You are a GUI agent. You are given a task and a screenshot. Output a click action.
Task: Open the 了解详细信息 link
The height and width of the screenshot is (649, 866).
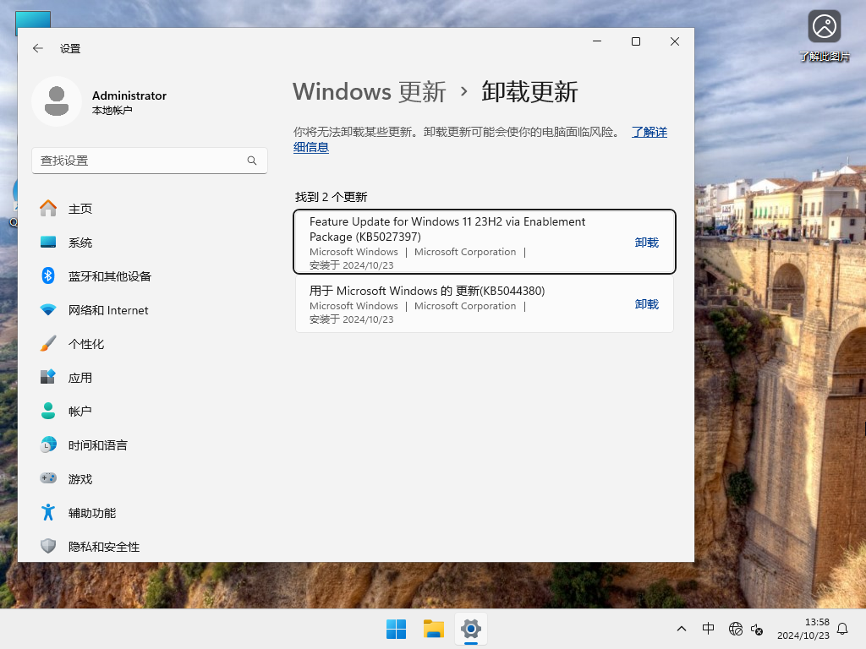coord(649,132)
